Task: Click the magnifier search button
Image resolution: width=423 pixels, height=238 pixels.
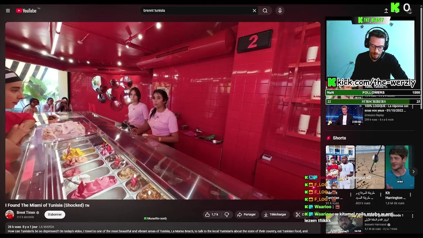Action: [265, 11]
